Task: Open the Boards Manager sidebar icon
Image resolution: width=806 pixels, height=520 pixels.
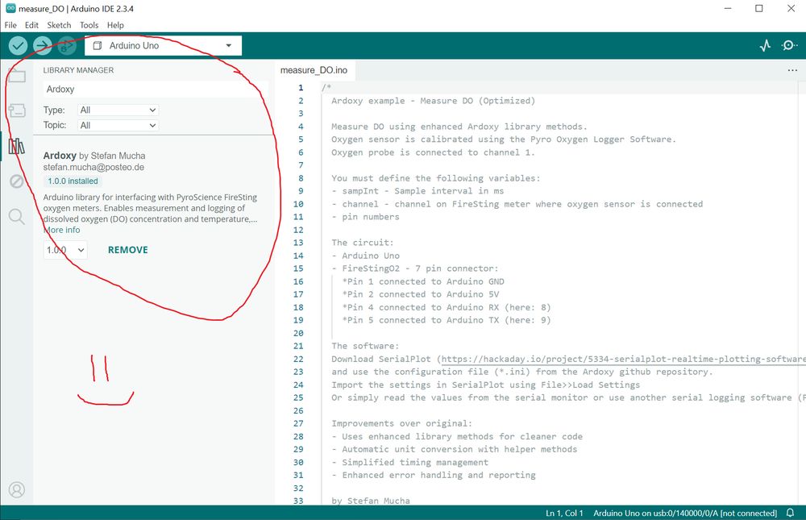Action: (16, 110)
